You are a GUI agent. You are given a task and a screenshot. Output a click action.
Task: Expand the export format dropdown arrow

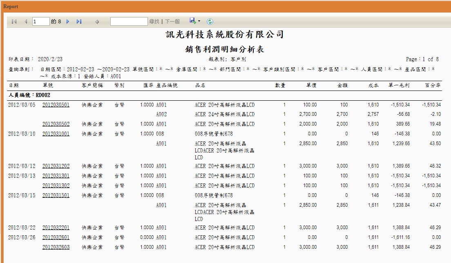click(x=199, y=21)
